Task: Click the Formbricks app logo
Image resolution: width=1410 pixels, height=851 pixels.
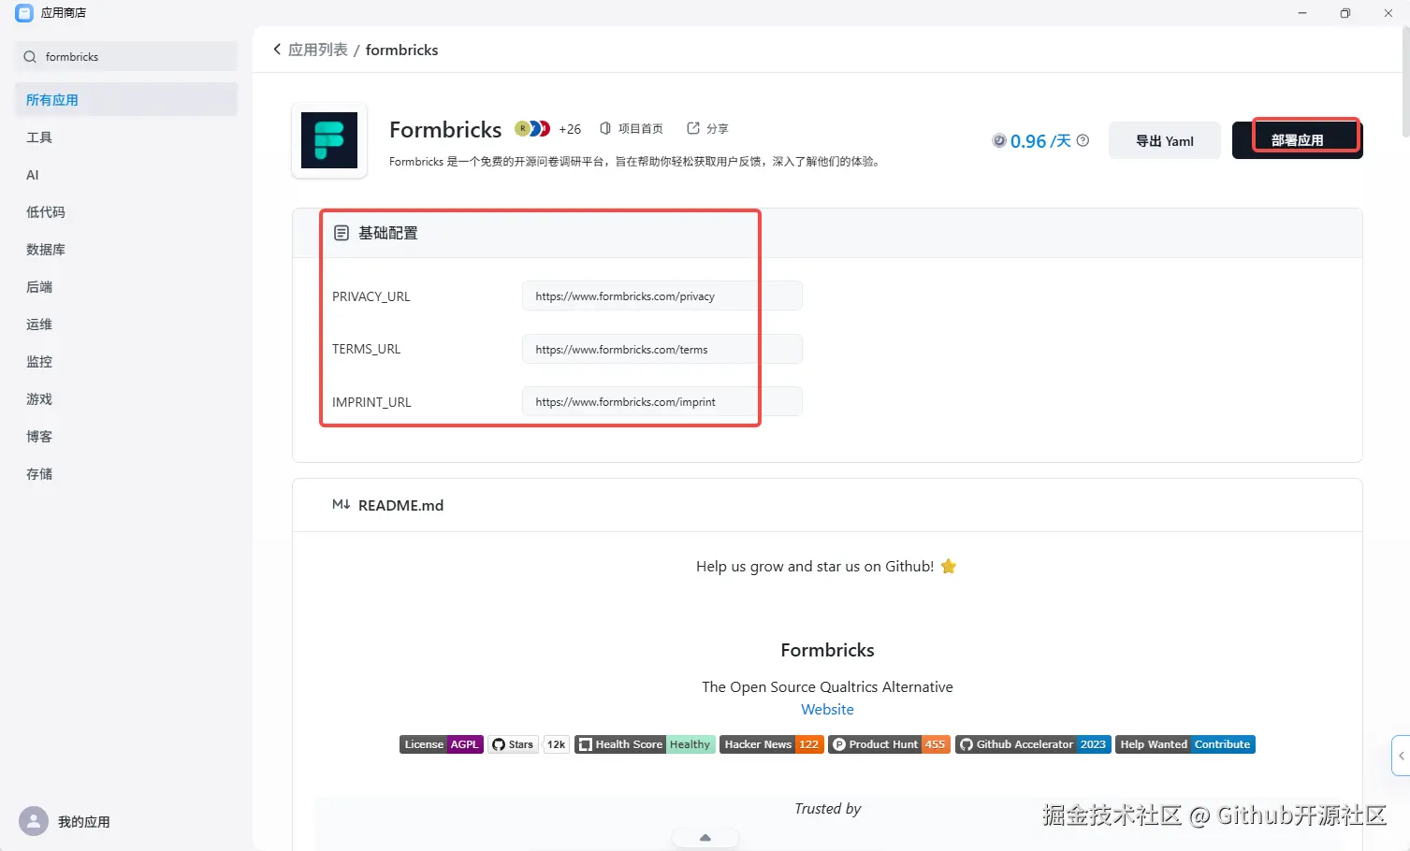Action: point(329,140)
